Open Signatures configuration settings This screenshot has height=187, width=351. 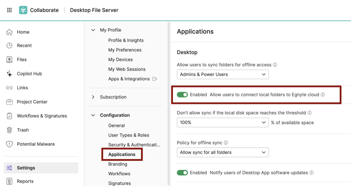[119, 183]
